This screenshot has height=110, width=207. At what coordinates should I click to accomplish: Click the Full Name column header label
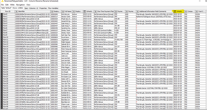tap(68, 12)
